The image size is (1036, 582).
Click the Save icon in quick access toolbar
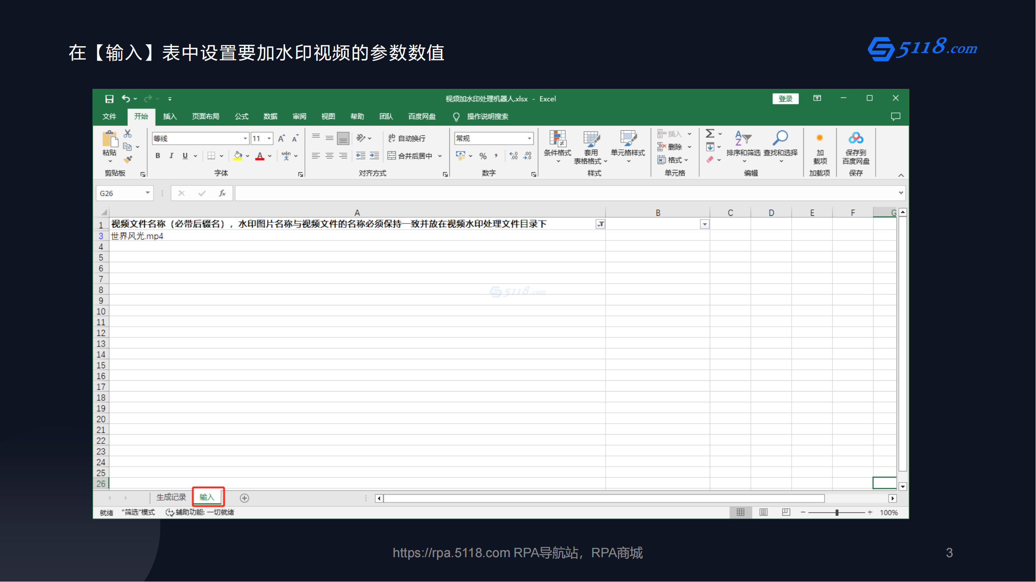109,99
